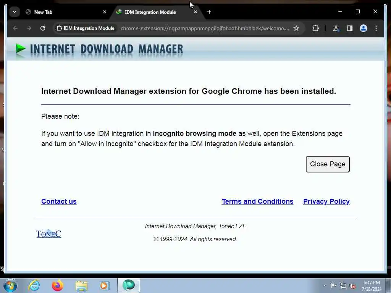Toggle the side panel icon

point(350,28)
